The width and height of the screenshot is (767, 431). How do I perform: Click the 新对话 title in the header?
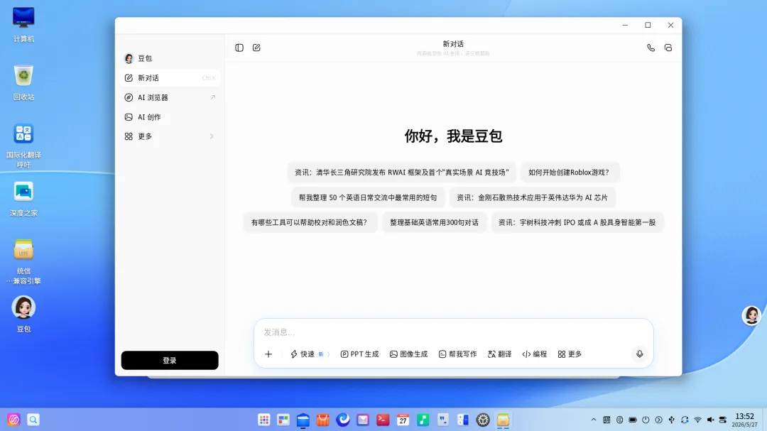coord(453,44)
